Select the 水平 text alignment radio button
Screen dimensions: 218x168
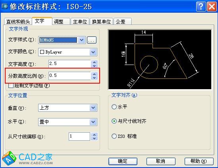click(x=114, y=107)
